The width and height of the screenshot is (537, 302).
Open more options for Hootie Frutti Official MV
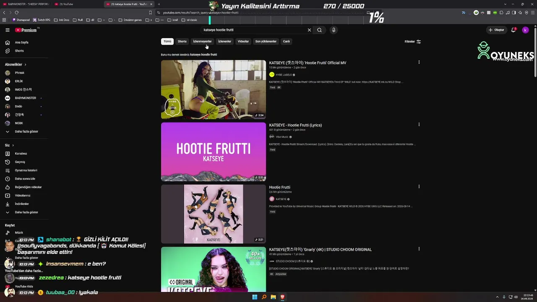(419, 62)
